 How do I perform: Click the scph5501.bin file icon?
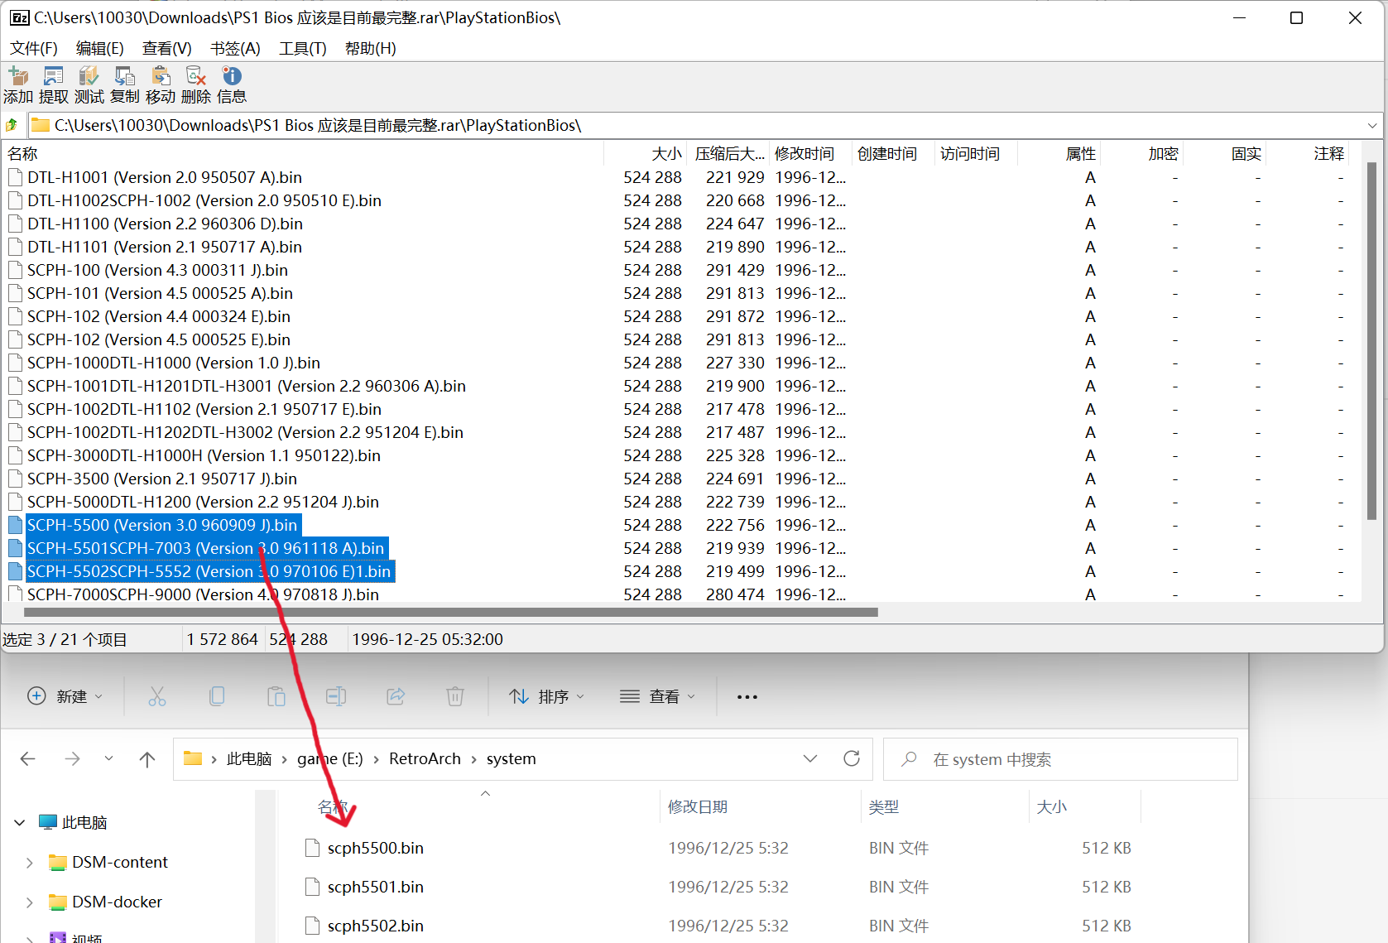312,887
